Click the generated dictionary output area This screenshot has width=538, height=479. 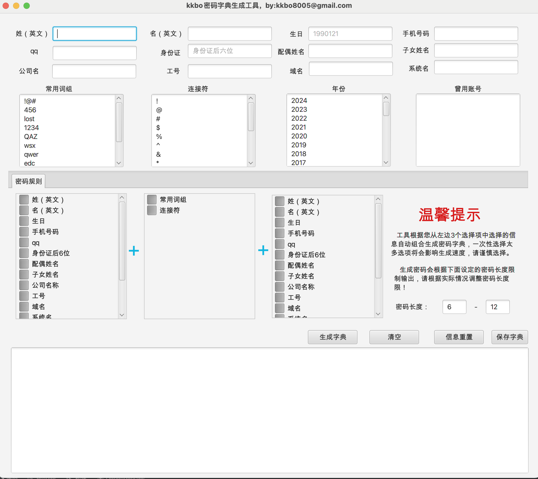(270, 410)
